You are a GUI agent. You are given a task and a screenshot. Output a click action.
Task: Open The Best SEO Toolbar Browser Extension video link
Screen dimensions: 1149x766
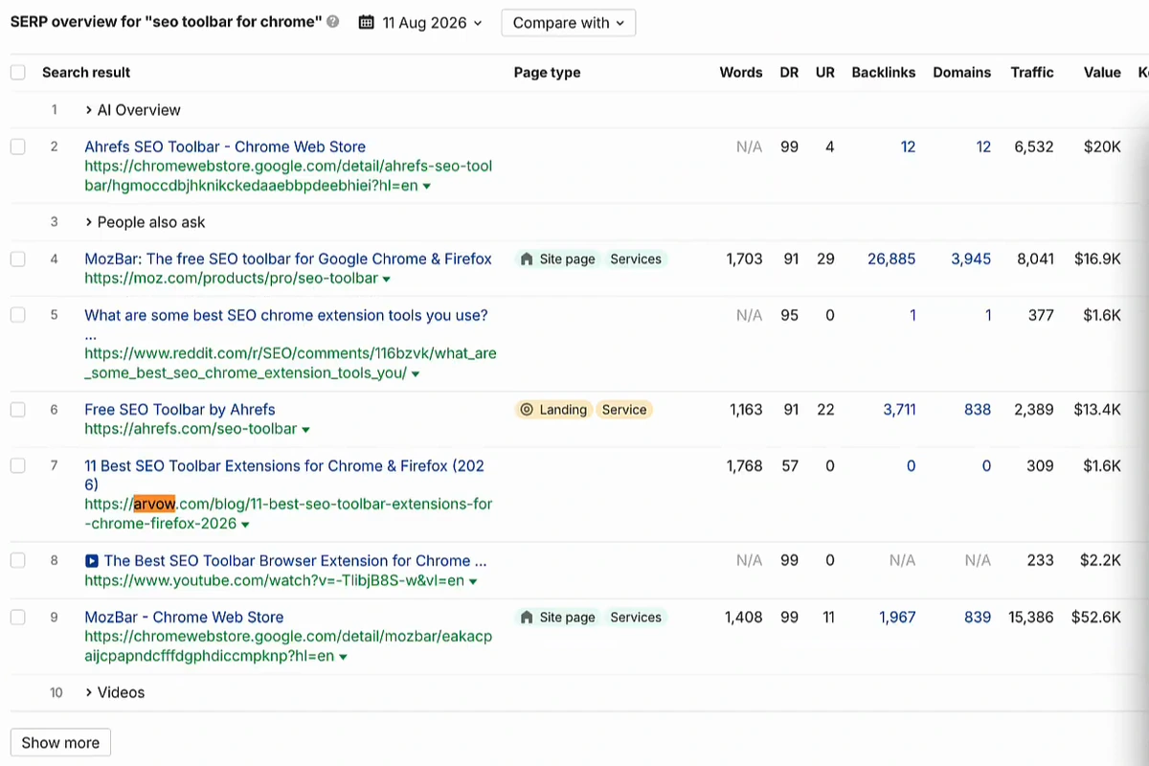pyautogui.click(x=295, y=561)
